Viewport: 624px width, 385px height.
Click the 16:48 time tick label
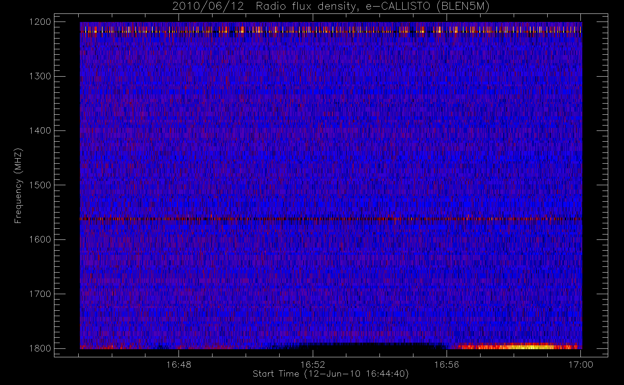click(x=179, y=365)
